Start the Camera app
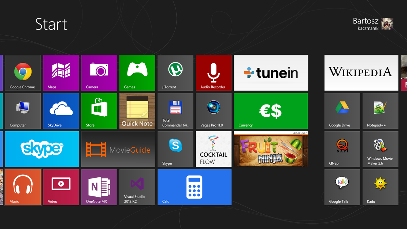The height and width of the screenshot is (229, 407). [x=99, y=73]
